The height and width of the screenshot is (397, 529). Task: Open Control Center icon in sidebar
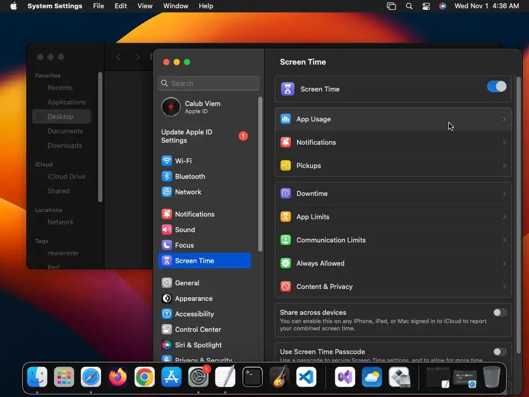pyautogui.click(x=167, y=329)
